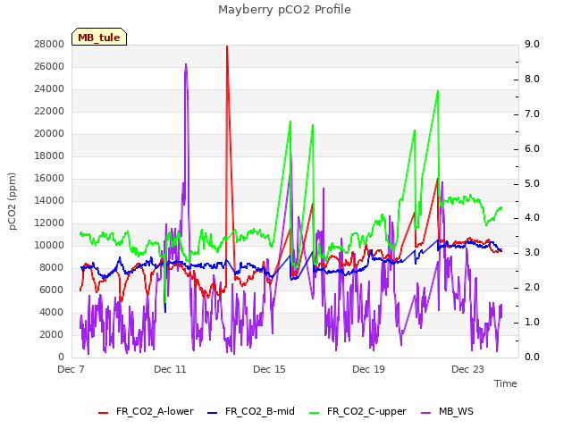This screenshot has width=572, height=429.
Task: Click the 16000 left axis value
Action: (x=49, y=178)
